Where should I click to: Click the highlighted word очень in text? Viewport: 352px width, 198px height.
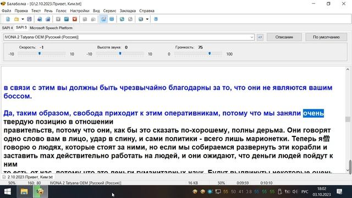[313, 113]
